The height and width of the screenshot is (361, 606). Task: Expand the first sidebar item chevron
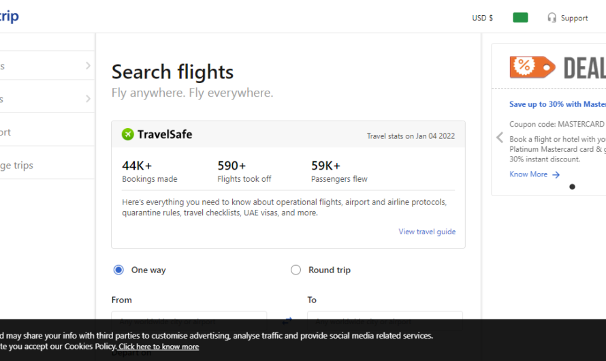(88, 66)
